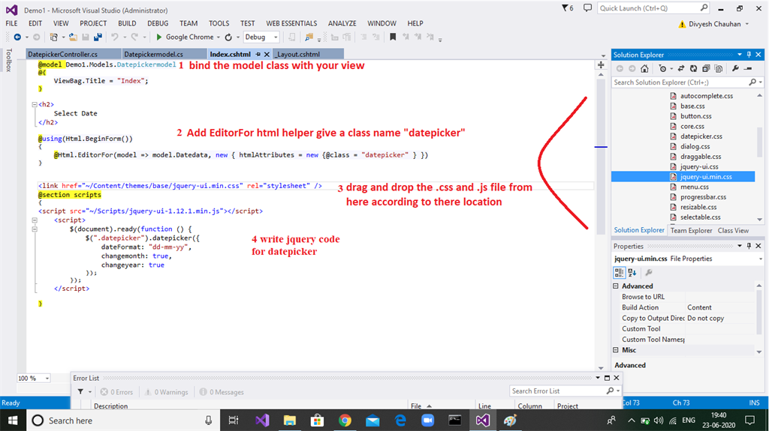Viewport: 769px width, 431px height.
Task: Open the notifications flag icon in the title bar
Action: (x=568, y=7)
